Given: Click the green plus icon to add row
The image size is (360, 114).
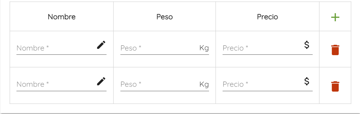Looking at the screenshot, I should [x=335, y=17].
